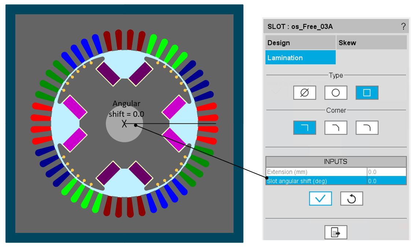Apply inputs with the checkmark button
The height and width of the screenshot is (249, 419).
coord(320,198)
